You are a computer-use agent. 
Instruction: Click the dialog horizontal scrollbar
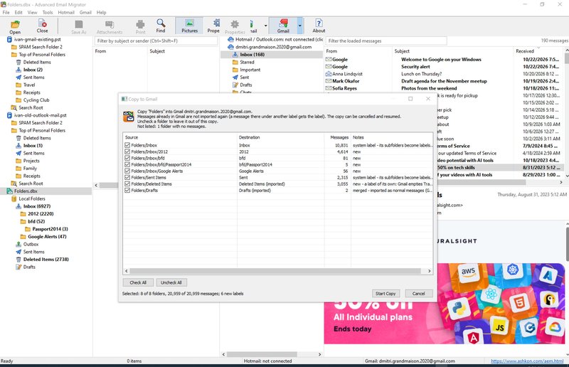(x=275, y=271)
